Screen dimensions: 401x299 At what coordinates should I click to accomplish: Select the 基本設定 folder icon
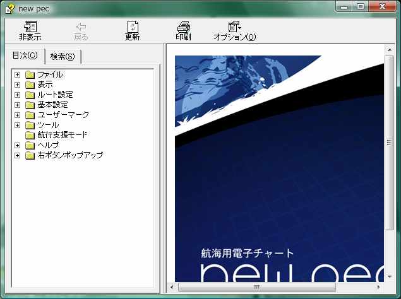click(30, 105)
